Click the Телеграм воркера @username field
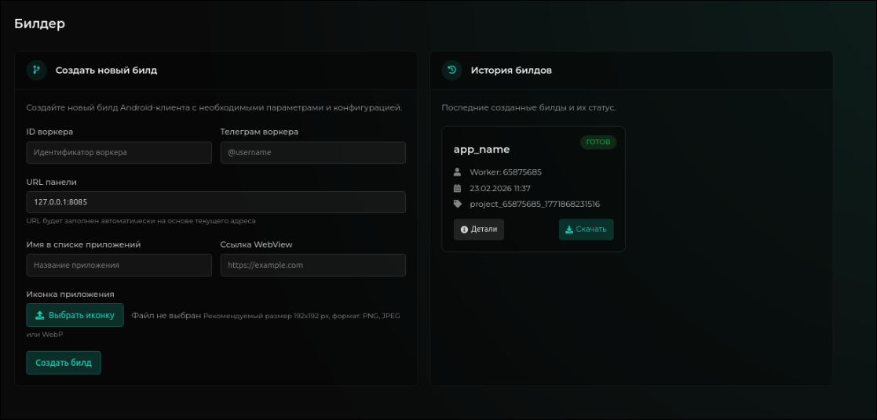Image resolution: width=877 pixels, height=420 pixels. point(312,153)
